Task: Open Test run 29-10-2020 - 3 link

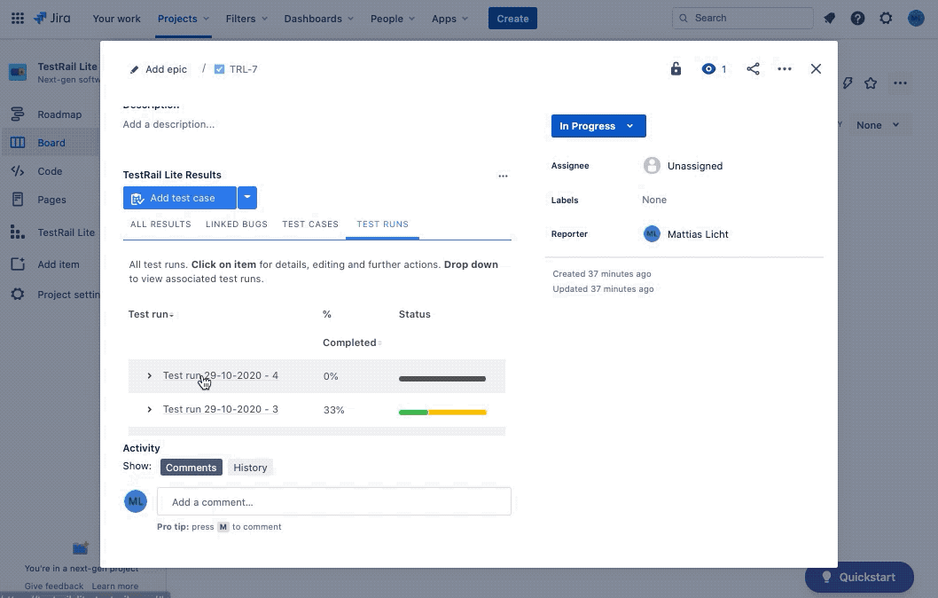Action: pyautogui.click(x=220, y=409)
